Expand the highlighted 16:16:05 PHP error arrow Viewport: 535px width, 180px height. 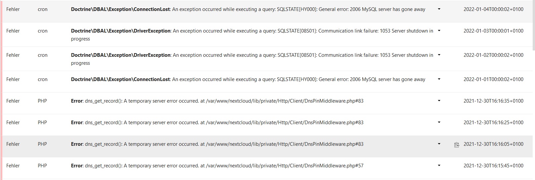tap(439, 144)
